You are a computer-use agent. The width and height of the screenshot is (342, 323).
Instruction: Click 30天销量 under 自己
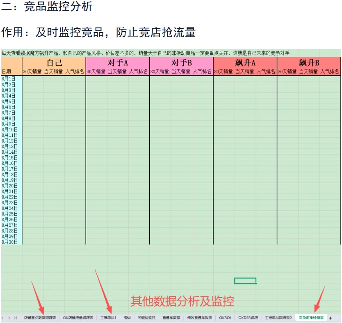[x=32, y=72]
